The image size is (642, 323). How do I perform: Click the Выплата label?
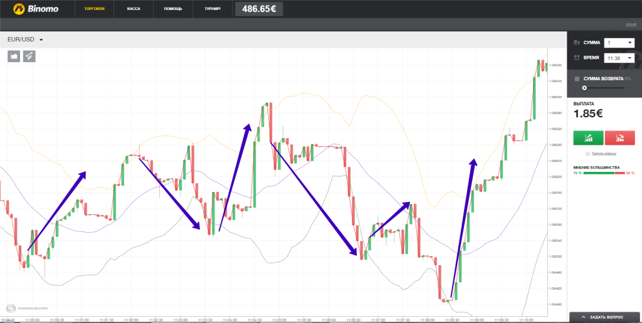[584, 103]
